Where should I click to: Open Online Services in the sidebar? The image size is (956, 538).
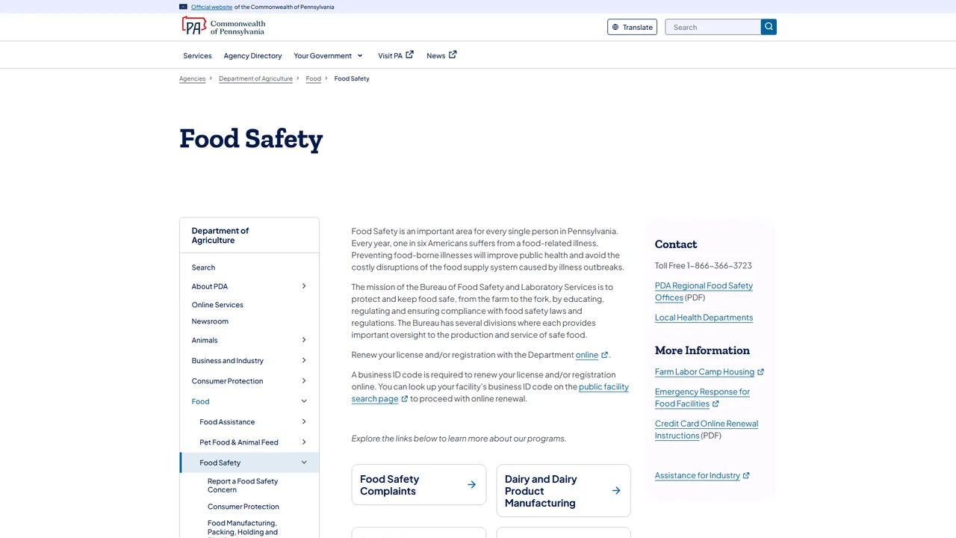point(217,305)
